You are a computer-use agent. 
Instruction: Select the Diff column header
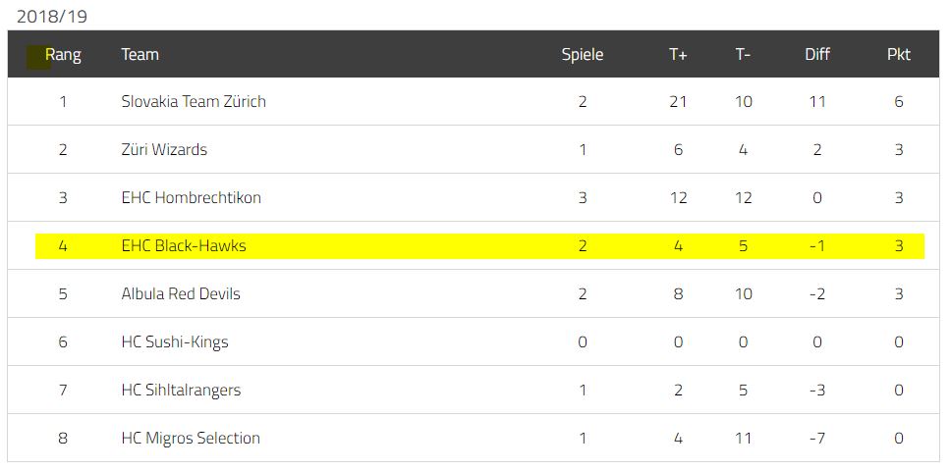coord(817,55)
